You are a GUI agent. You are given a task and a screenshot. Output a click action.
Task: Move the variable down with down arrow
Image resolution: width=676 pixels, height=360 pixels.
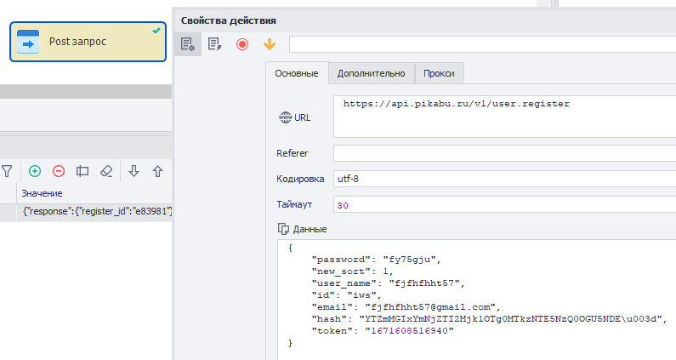133,171
